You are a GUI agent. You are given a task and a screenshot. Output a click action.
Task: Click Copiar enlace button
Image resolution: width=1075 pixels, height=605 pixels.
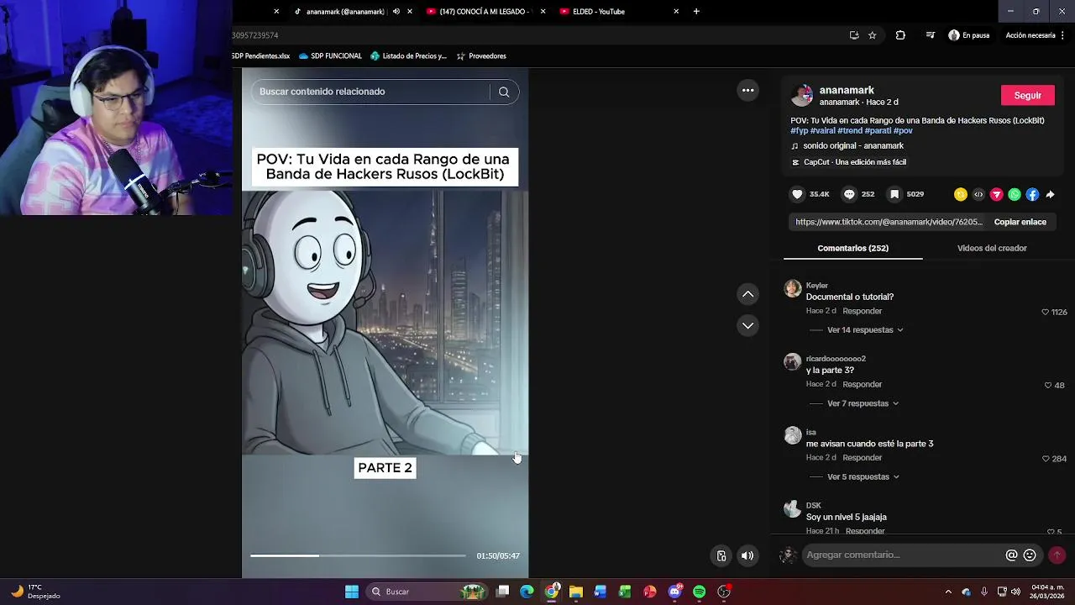click(1020, 222)
